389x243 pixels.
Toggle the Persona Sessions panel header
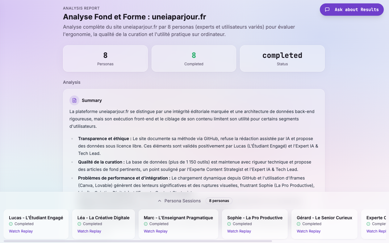click(x=182, y=201)
